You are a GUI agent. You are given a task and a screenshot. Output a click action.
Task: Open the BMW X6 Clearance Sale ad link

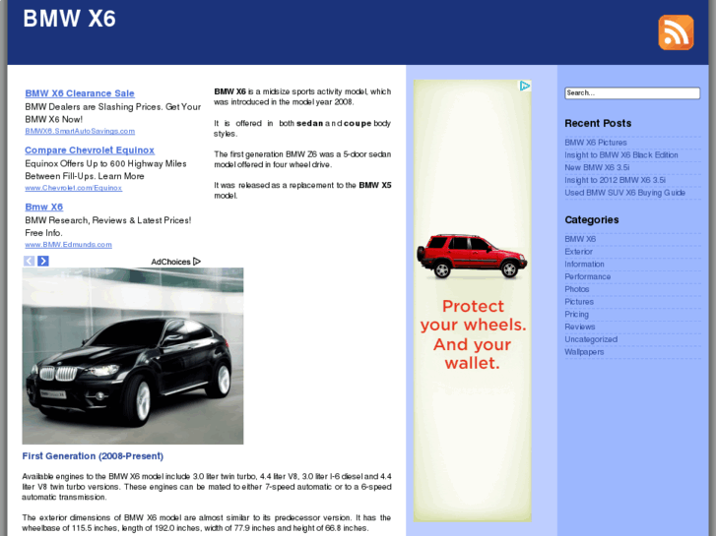tap(80, 93)
